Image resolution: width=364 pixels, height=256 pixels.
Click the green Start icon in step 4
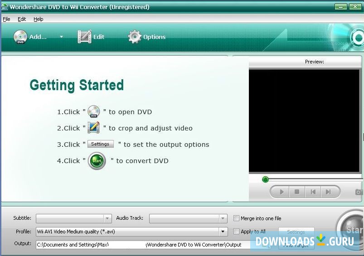[x=97, y=160]
